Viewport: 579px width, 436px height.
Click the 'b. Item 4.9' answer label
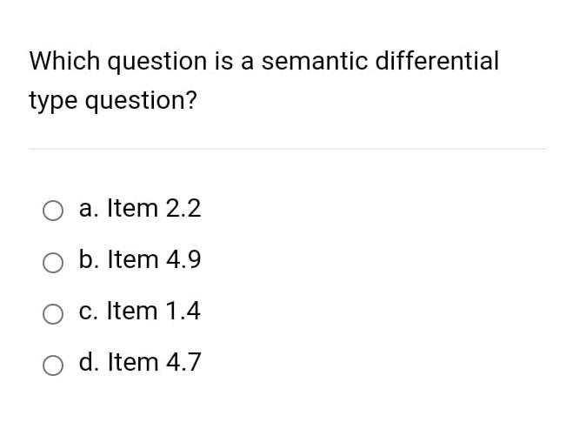[140, 259]
